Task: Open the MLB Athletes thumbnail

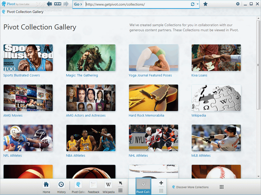Action: tap(216, 138)
